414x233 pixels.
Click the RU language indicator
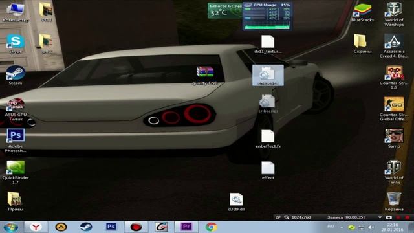[x=331, y=227]
